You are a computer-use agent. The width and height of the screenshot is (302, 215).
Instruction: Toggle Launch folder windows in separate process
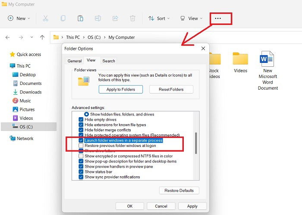pyautogui.click(x=81, y=140)
